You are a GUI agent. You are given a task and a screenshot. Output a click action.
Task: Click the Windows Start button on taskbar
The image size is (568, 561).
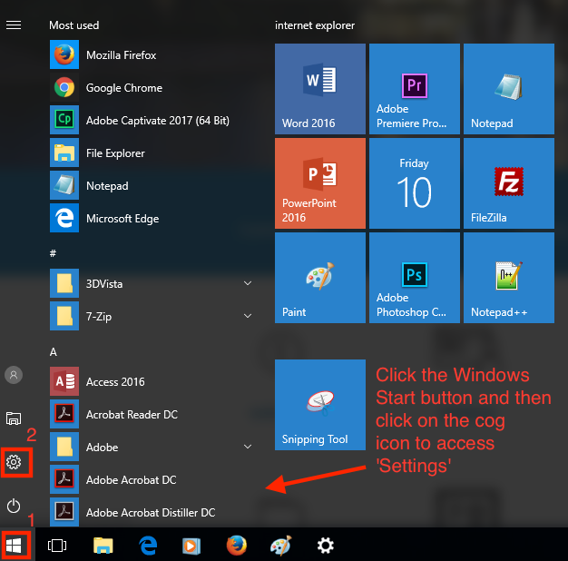tap(15, 546)
